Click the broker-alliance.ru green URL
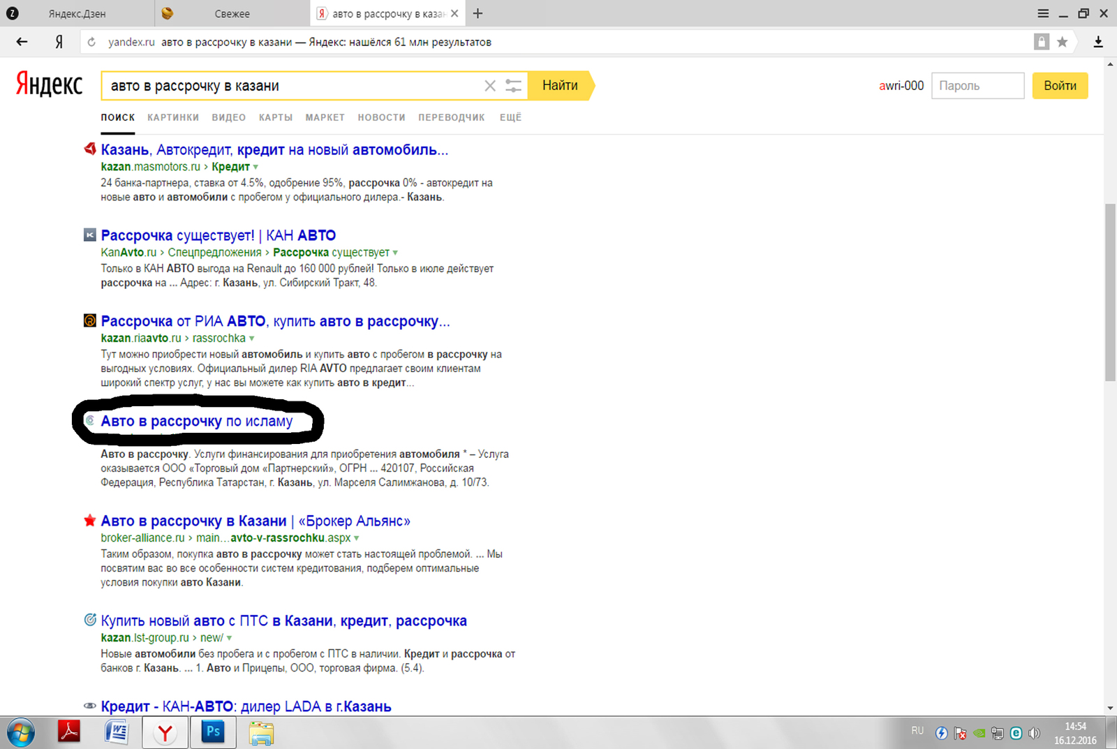 [142, 538]
